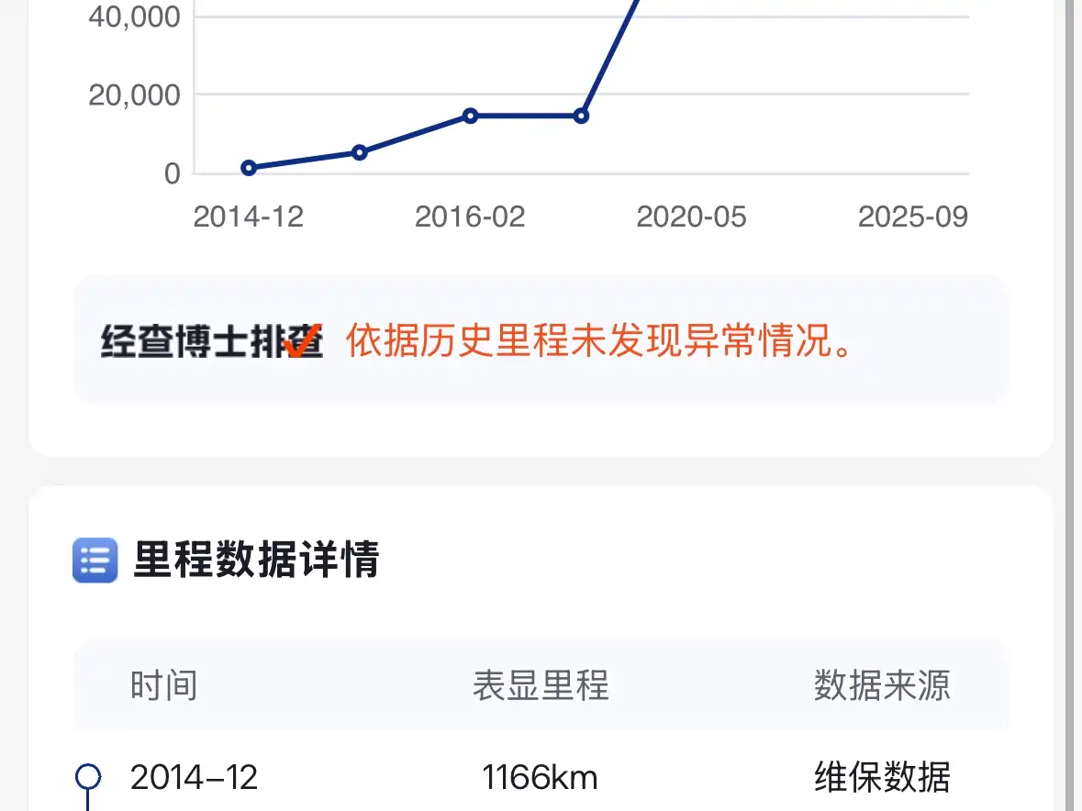
Task: Click the 1166km mileage value
Action: [540, 778]
